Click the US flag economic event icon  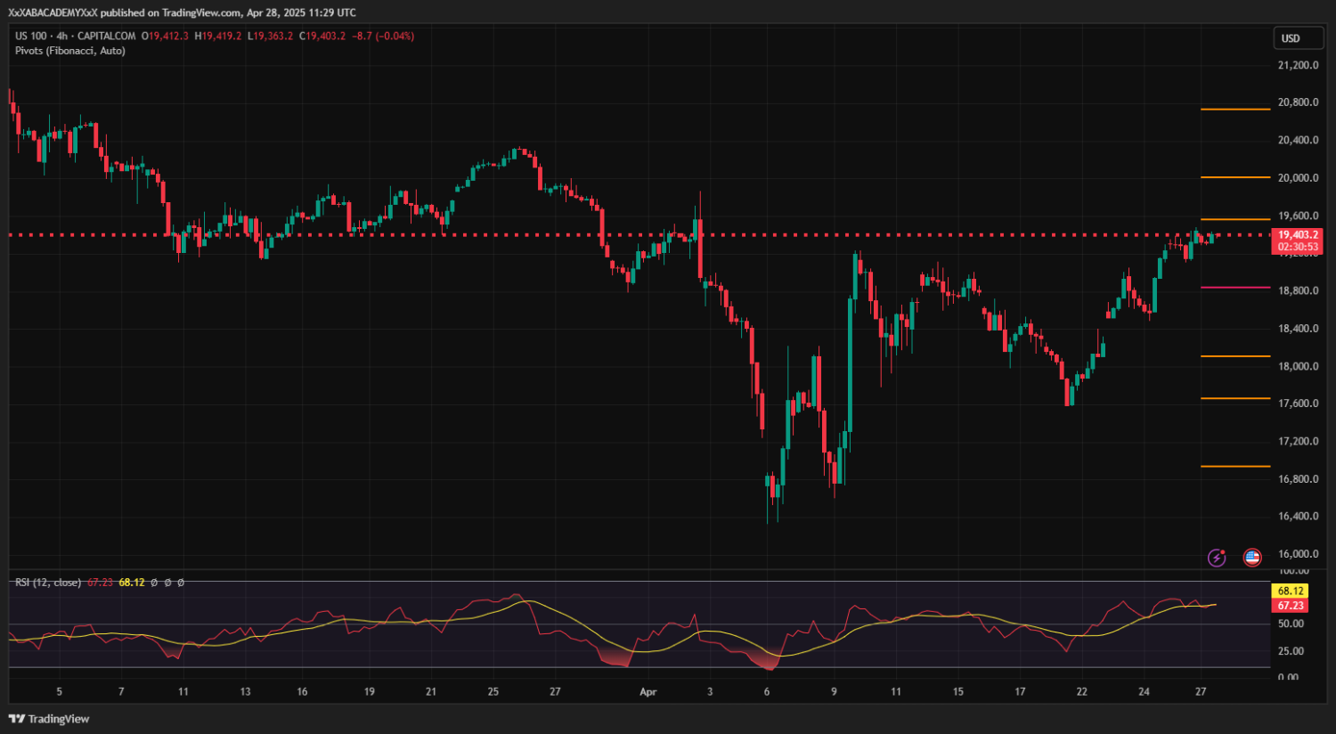[x=1252, y=558]
